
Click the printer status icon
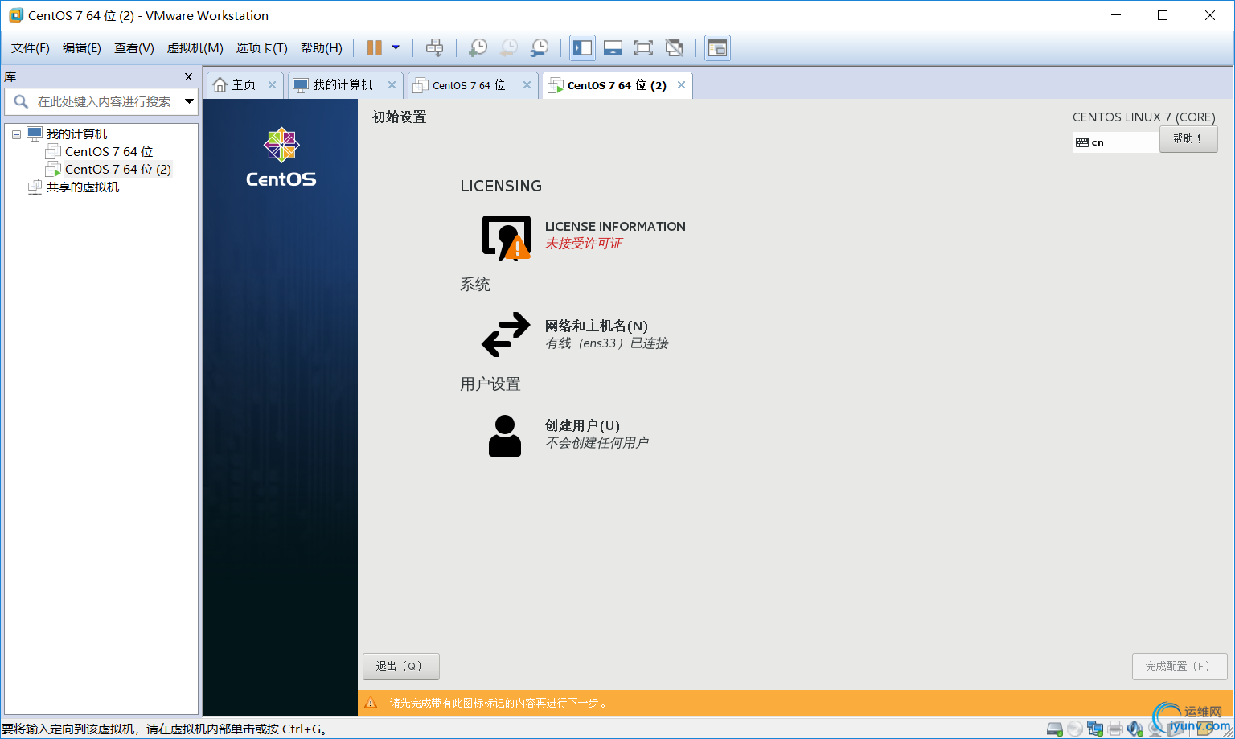[1115, 729]
